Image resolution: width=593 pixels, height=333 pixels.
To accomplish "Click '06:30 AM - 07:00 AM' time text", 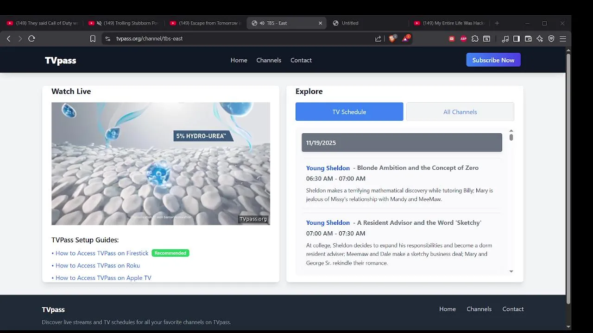I will [x=336, y=179].
